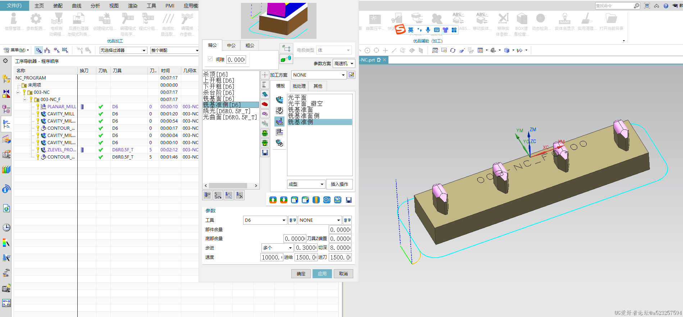
Task: Toggle the 间隙 checkbox
Action: pos(210,59)
